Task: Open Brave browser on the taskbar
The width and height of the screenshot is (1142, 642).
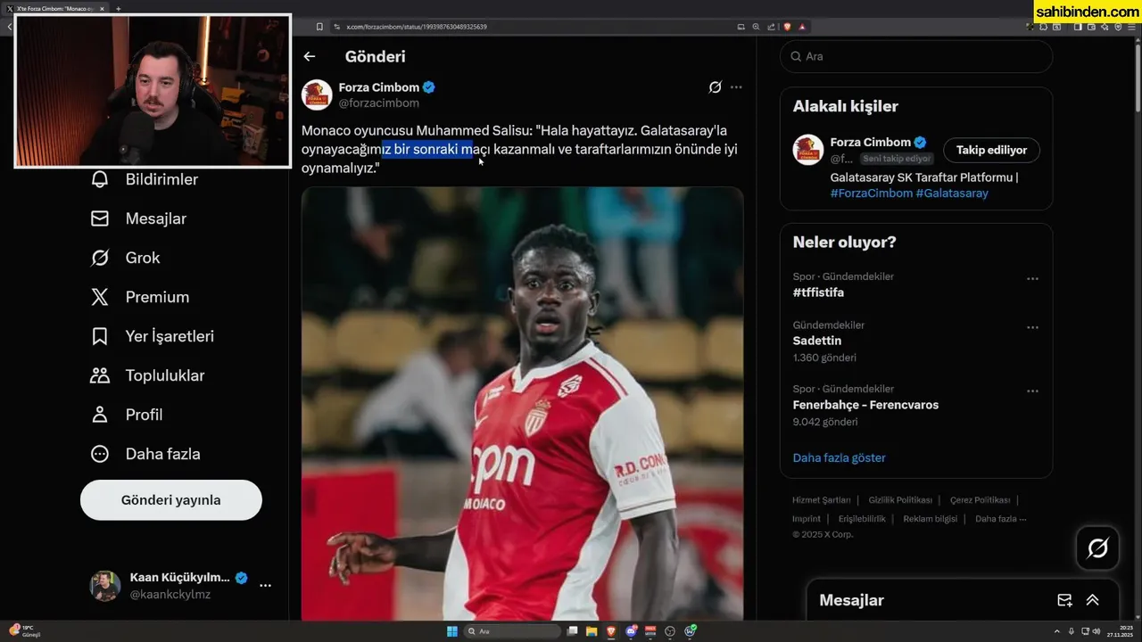Action: pyautogui.click(x=611, y=631)
